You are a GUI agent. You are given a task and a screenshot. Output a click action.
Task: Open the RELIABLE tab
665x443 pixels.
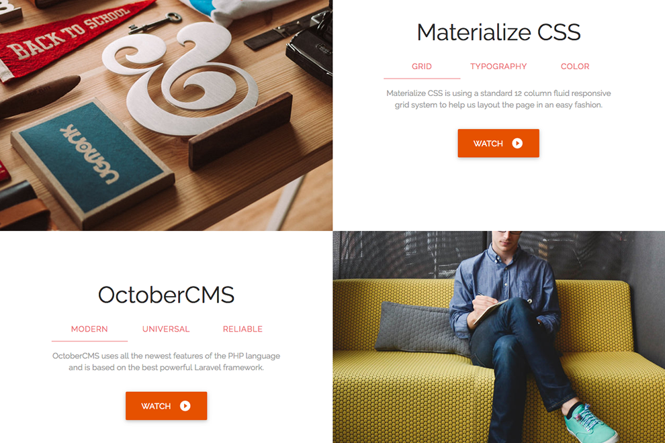click(x=242, y=329)
